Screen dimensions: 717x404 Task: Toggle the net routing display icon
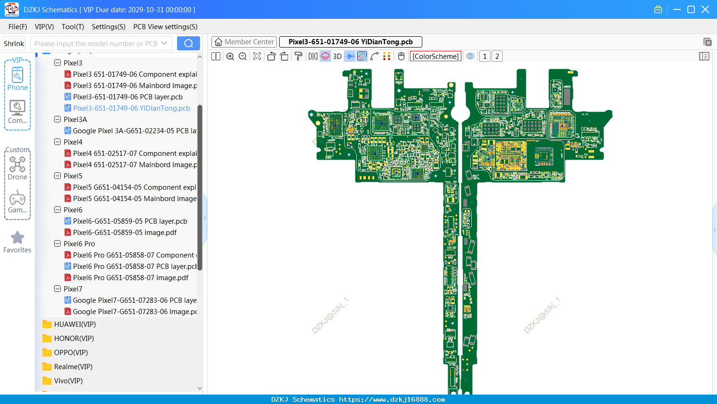362,57
